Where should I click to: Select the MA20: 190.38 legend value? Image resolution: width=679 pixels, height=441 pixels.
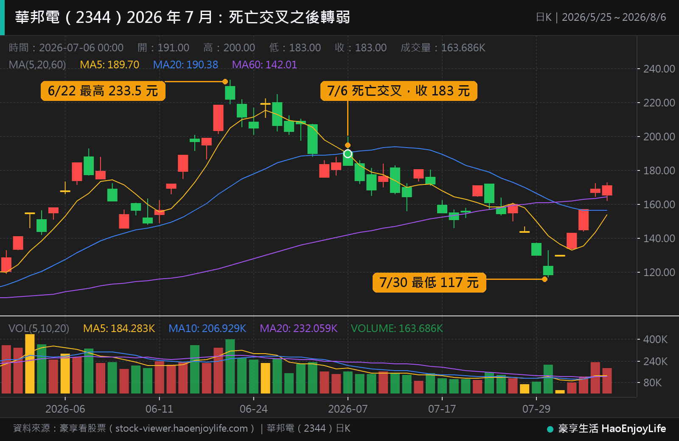185,65
